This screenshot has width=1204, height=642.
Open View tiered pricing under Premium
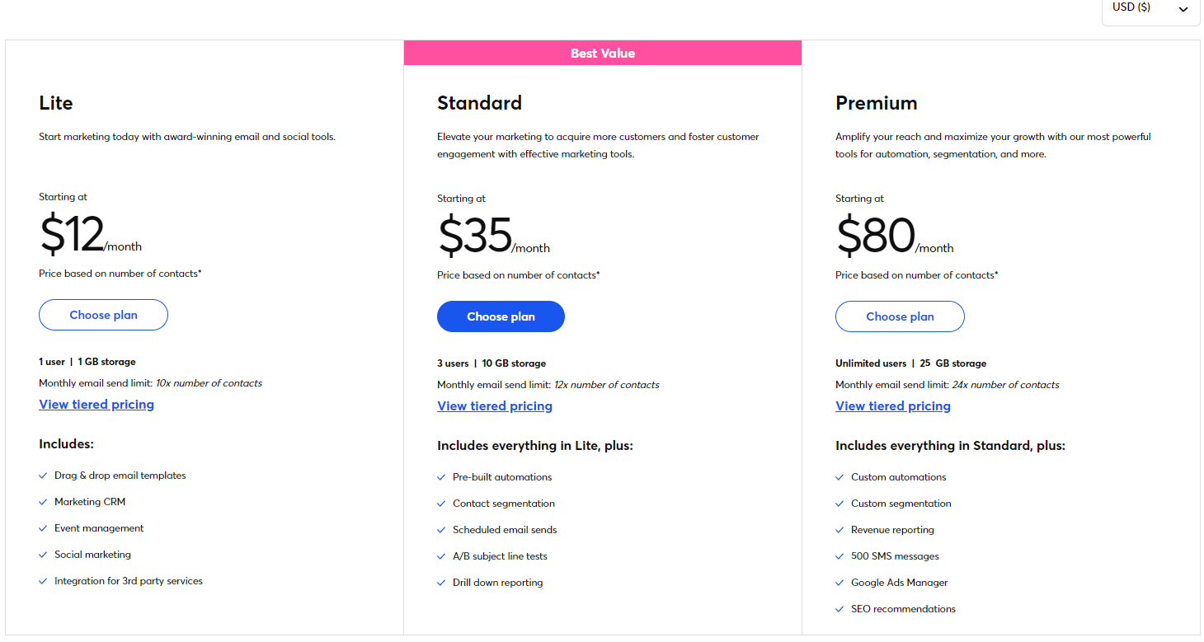(x=893, y=405)
